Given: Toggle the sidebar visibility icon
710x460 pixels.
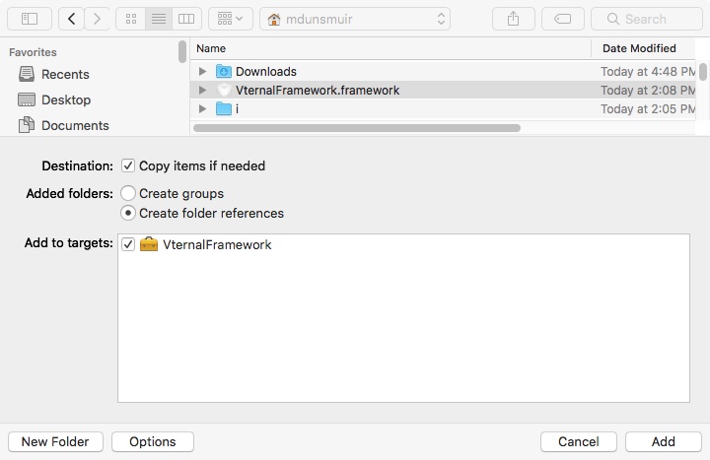Looking at the screenshot, I should pyautogui.click(x=30, y=19).
